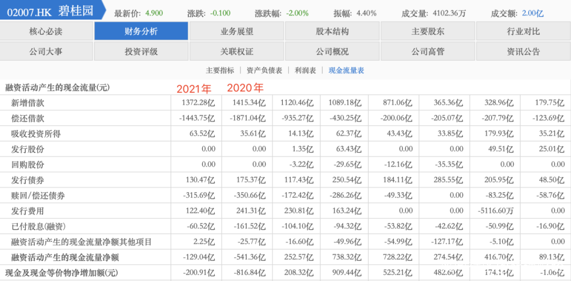The image size is (571, 281).
Task: Open the 股本结构 tab
Action: (x=332, y=31)
